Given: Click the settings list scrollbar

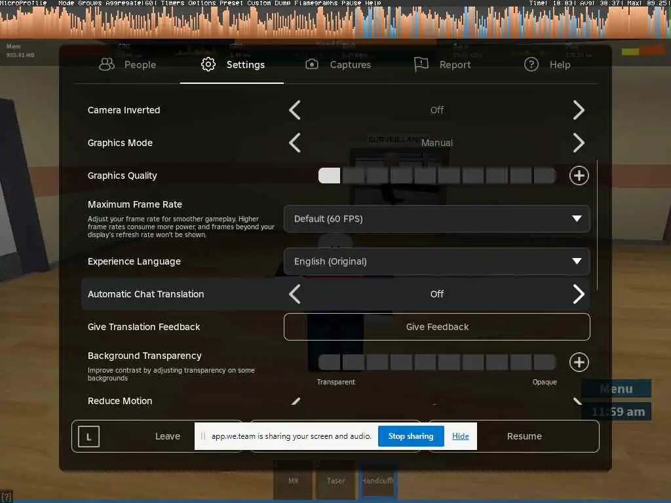Looking at the screenshot, I should pos(597,225).
